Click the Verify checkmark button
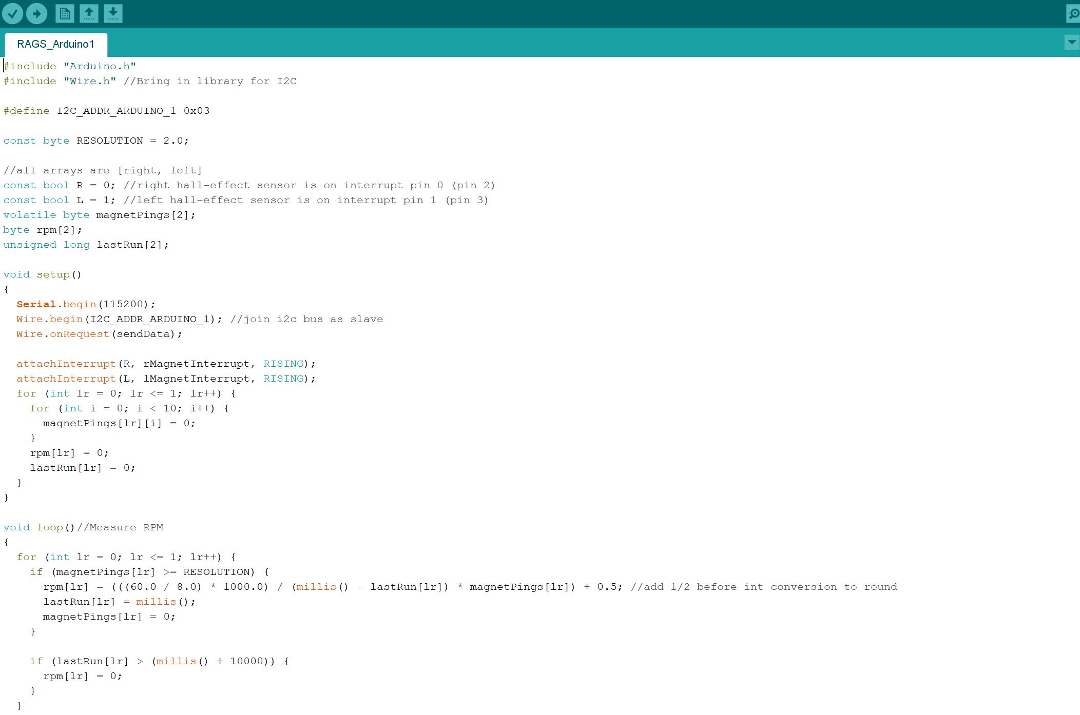This screenshot has height=715, width=1080. tap(12, 13)
